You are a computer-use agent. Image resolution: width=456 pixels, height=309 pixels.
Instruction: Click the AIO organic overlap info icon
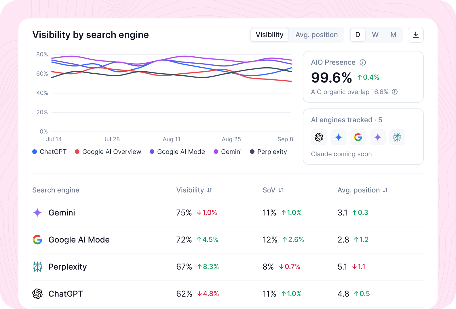[x=395, y=92]
